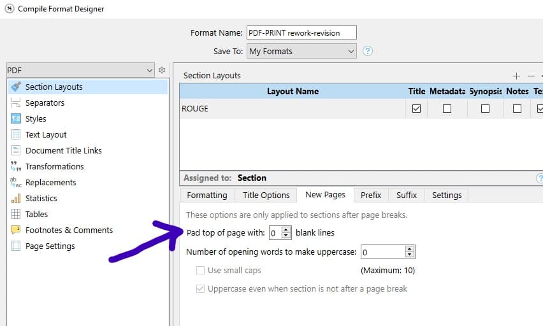Select Separators in sidebar list
Image resolution: width=543 pixels, height=326 pixels.
coord(88,103)
